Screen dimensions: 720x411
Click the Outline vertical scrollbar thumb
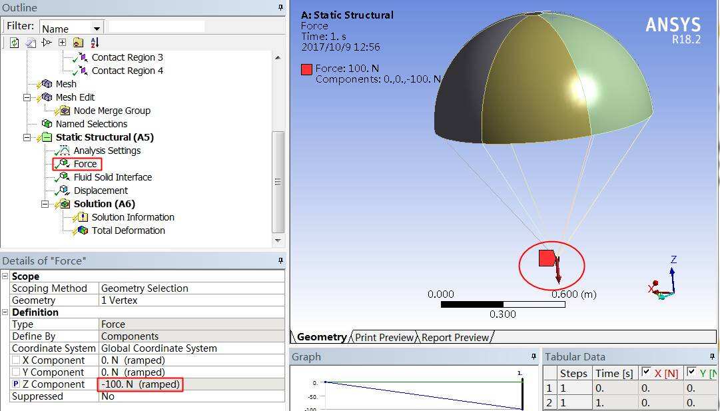278,182
